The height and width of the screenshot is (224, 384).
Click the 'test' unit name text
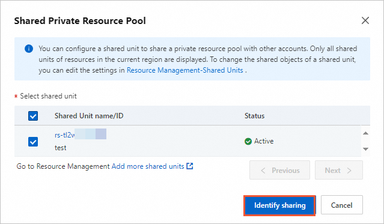click(x=60, y=148)
